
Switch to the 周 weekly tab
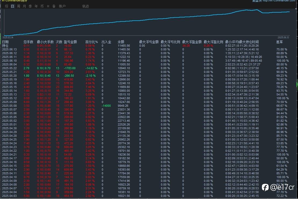18,6
